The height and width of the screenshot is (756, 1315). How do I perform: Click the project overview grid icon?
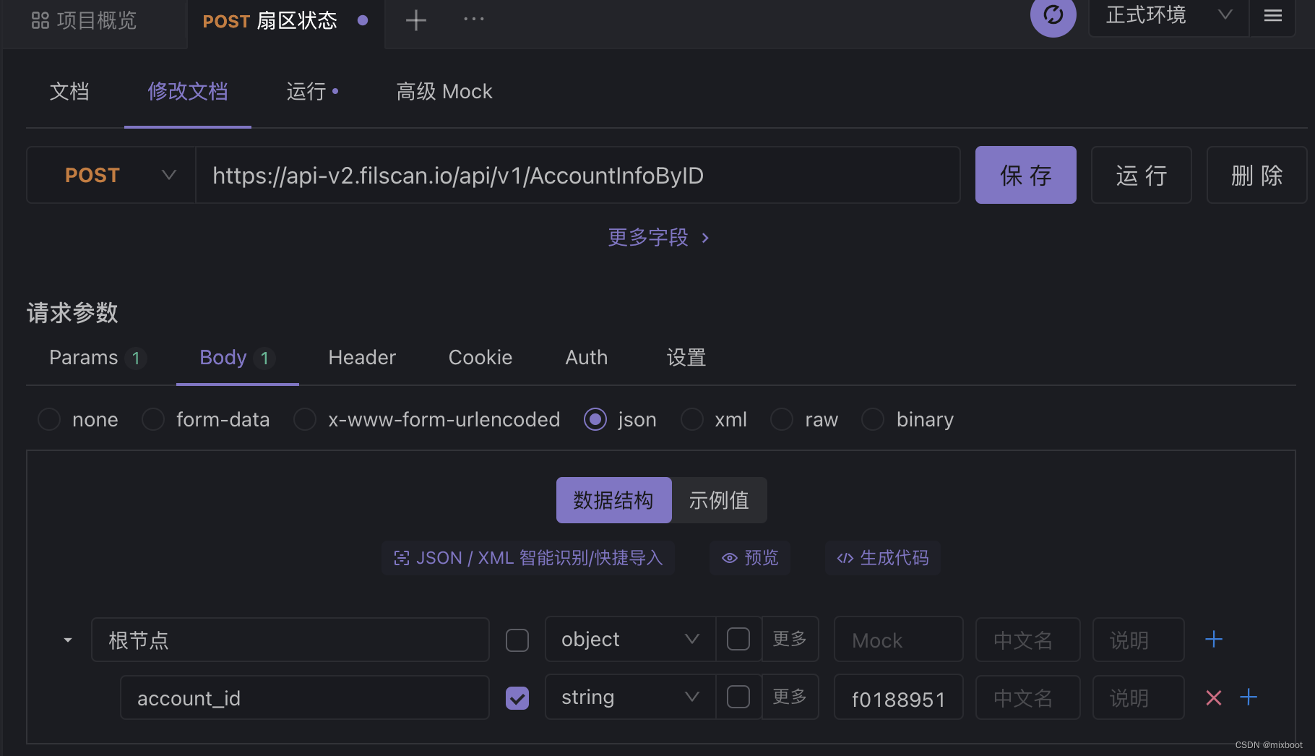coord(40,20)
